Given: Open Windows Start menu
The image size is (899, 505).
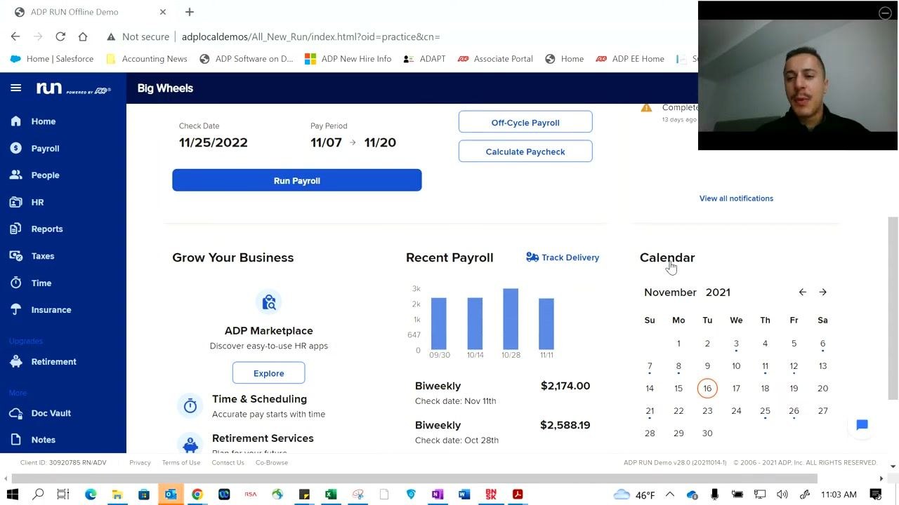Looking at the screenshot, I should point(13,494).
